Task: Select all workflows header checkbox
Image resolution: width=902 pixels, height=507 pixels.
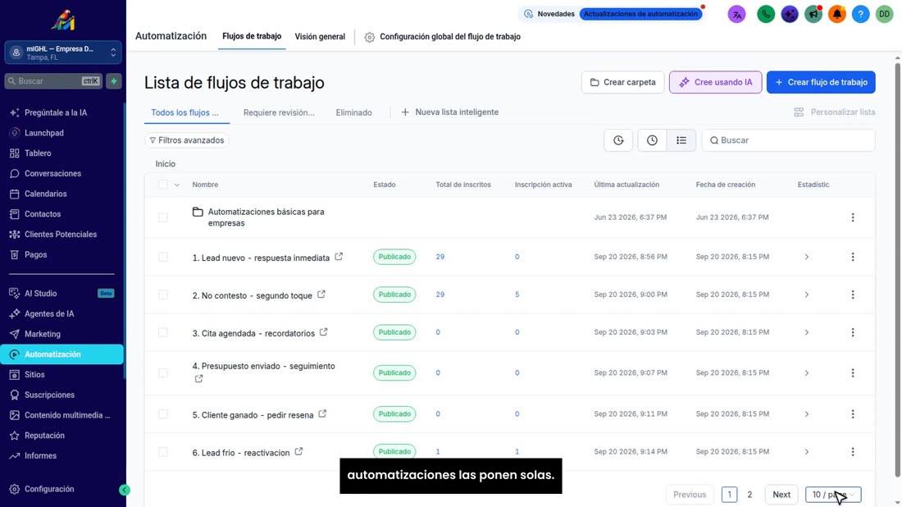Action: (163, 184)
